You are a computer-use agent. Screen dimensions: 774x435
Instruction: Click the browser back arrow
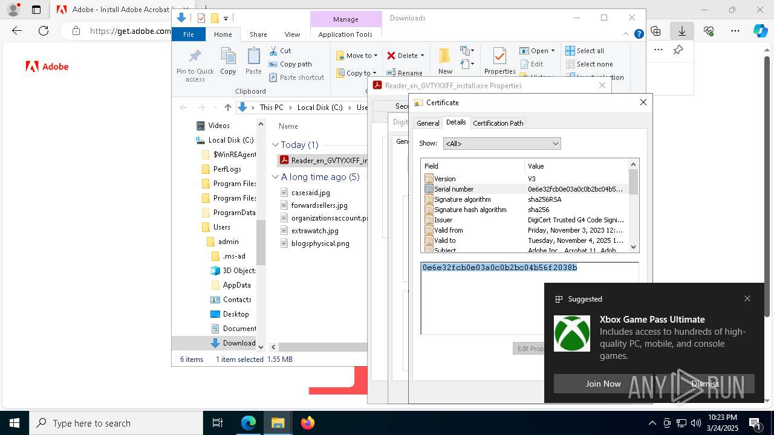click(x=17, y=31)
